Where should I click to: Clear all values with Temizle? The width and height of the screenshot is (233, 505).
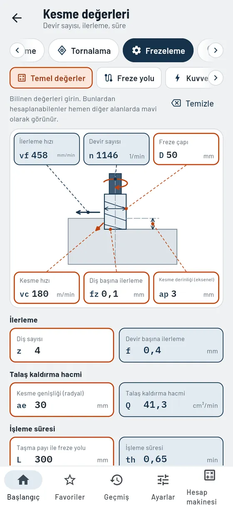[193, 103]
